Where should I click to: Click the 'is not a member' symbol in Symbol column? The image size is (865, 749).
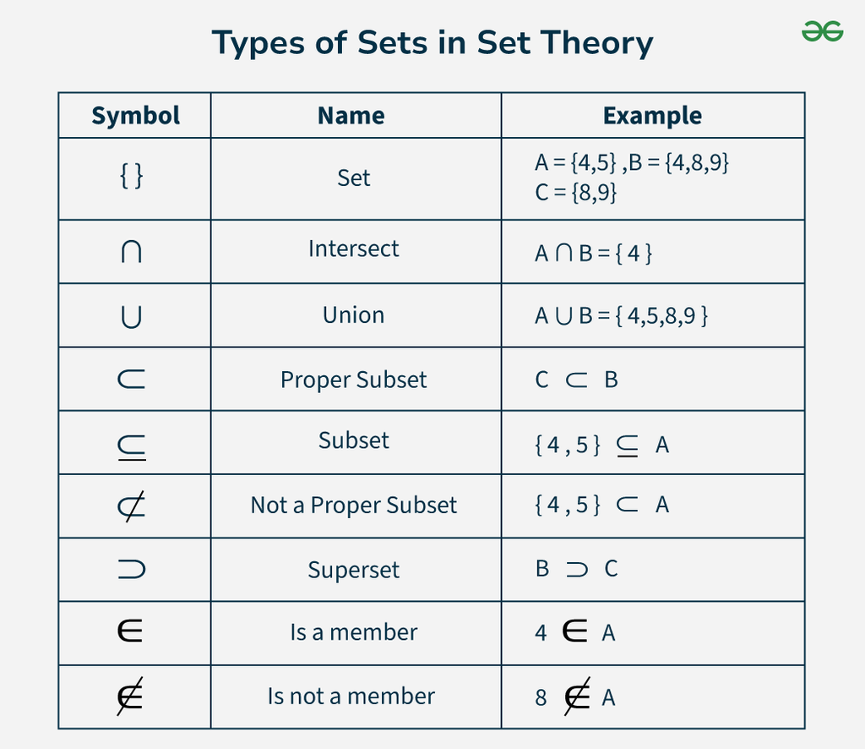pos(131,697)
